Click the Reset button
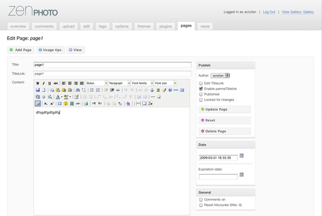The image size is (322, 216). [x=224, y=120]
